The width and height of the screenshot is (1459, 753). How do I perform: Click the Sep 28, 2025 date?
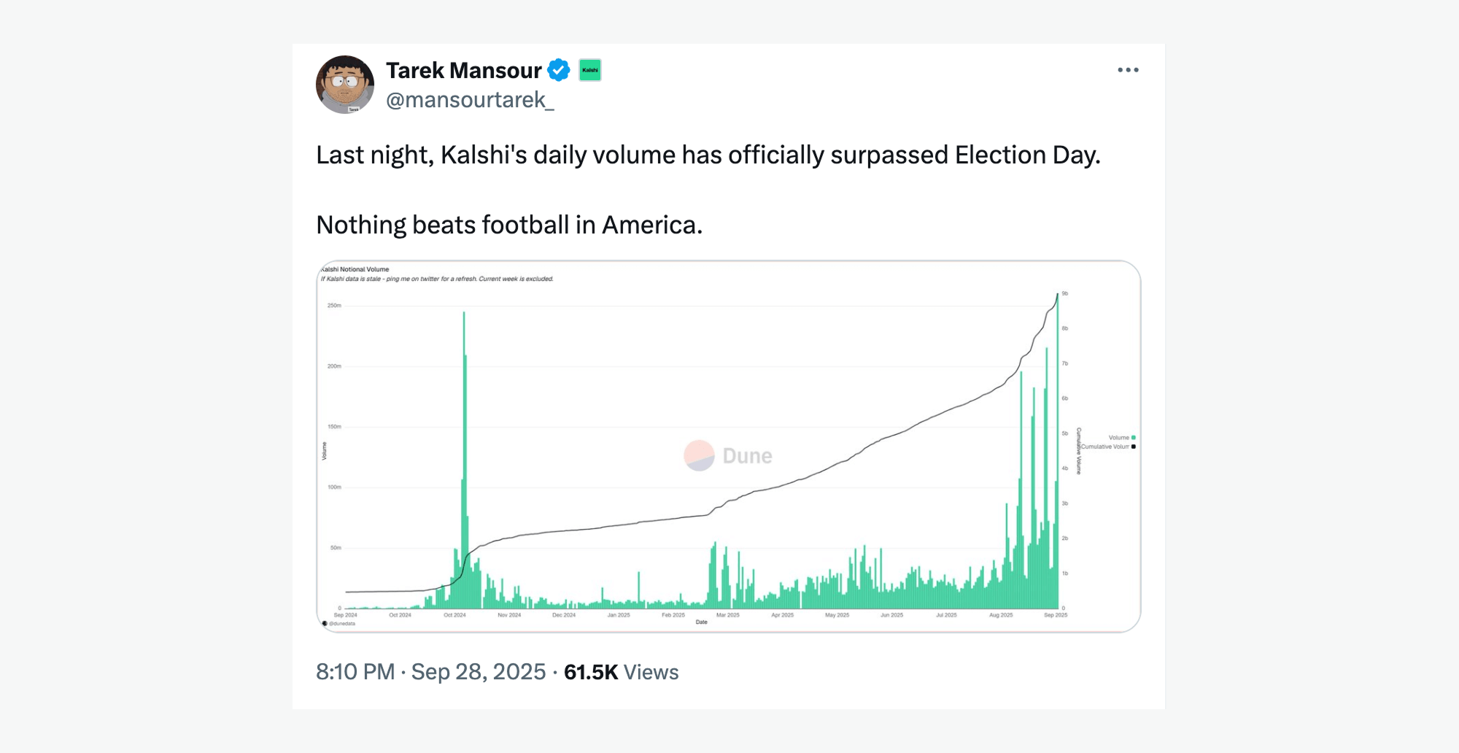pos(479,672)
